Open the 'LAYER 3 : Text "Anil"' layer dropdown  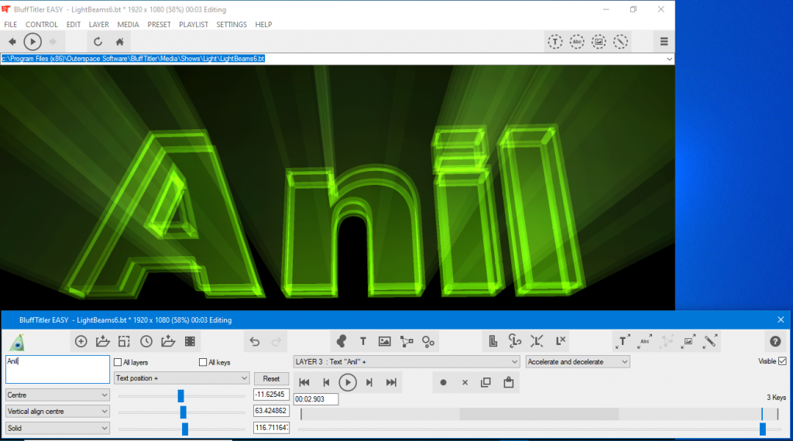coord(406,361)
